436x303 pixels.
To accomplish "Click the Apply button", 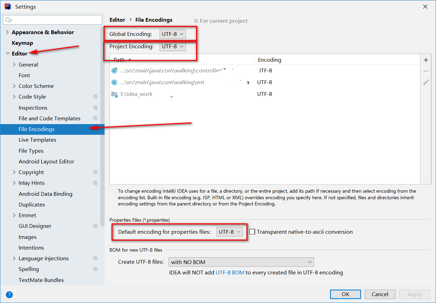I will (x=415, y=294).
